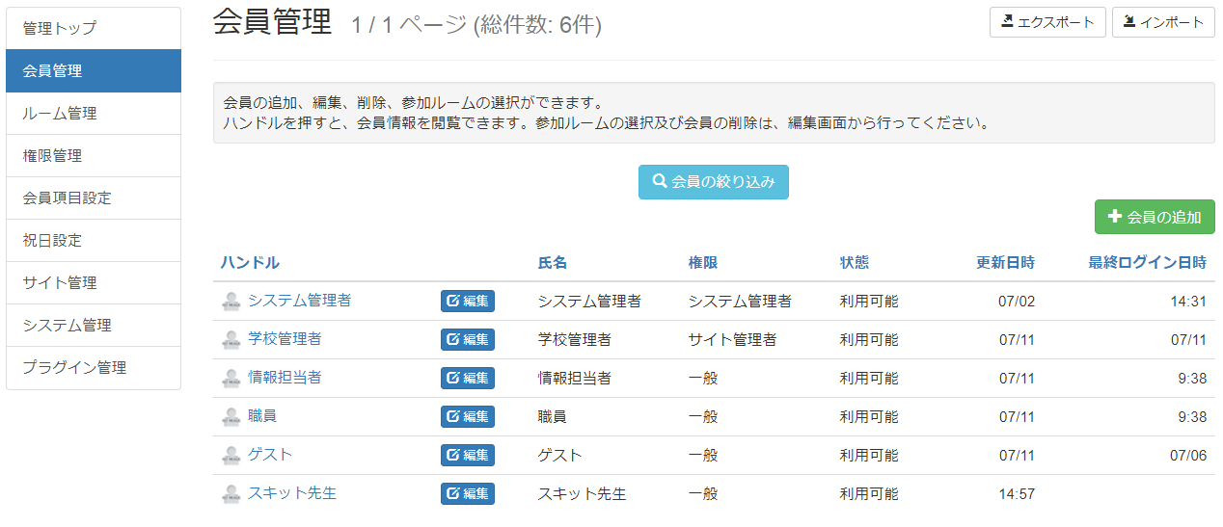
Task: Edit the スキット先生 member entry
Action: [x=468, y=494]
